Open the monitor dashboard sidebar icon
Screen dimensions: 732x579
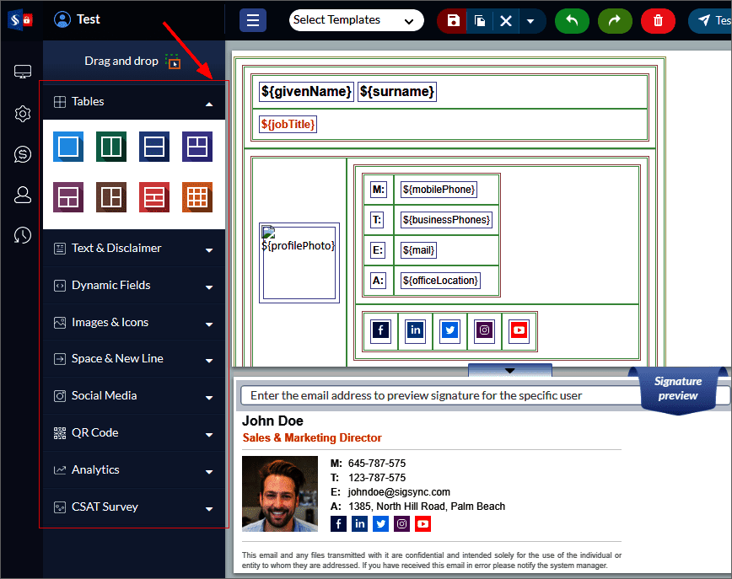coord(23,72)
